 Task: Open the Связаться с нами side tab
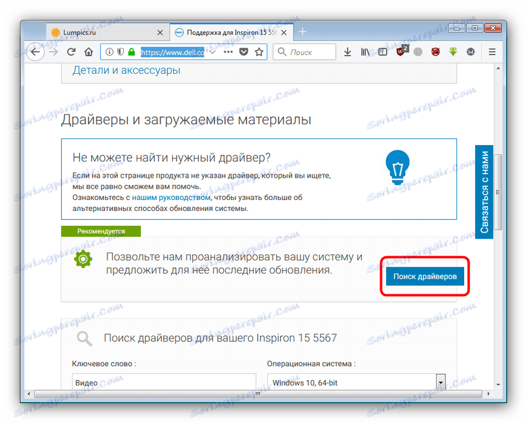(484, 192)
